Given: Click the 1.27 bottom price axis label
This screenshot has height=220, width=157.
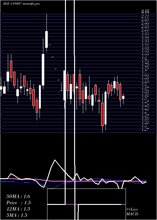Looking at the screenshot, I should tap(145, 130).
